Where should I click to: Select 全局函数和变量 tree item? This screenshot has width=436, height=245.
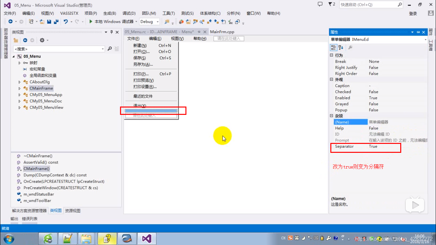pyautogui.click(x=43, y=76)
